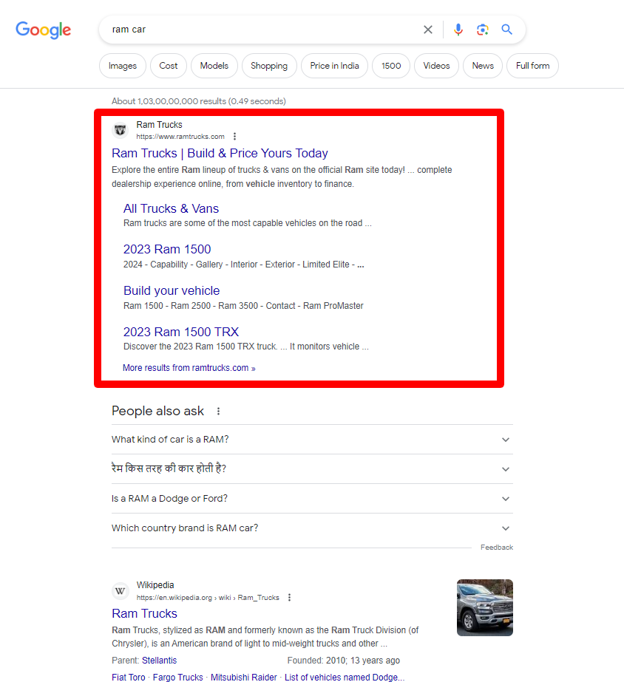Open Google Lens image search

point(483,30)
